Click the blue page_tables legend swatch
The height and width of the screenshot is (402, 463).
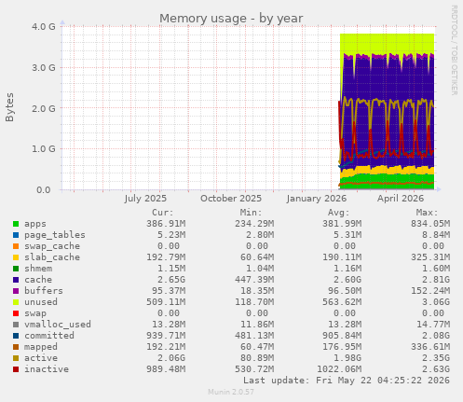click(16, 235)
